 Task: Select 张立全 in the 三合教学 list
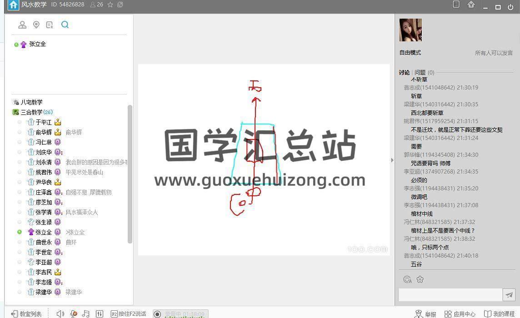coord(44,232)
